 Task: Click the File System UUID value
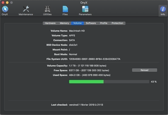coord(95,59)
